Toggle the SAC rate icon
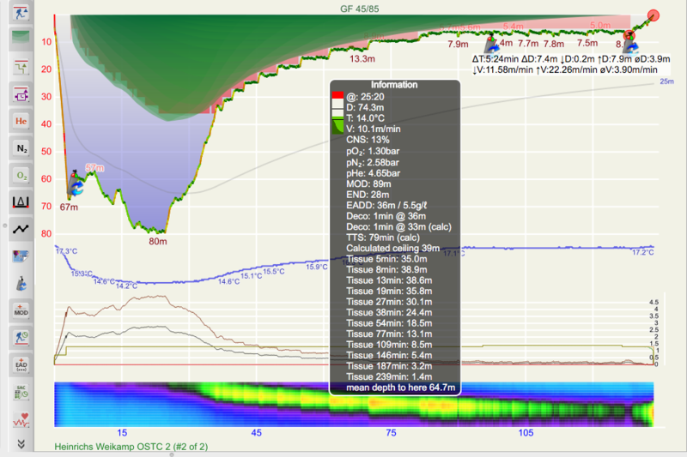The image size is (687, 457). pos(21,393)
